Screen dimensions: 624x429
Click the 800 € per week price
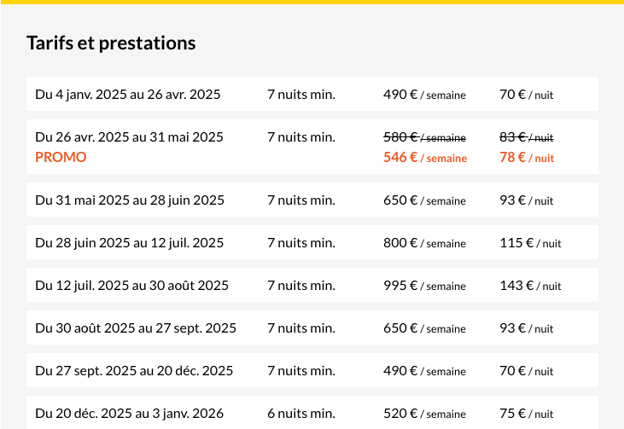pos(424,242)
